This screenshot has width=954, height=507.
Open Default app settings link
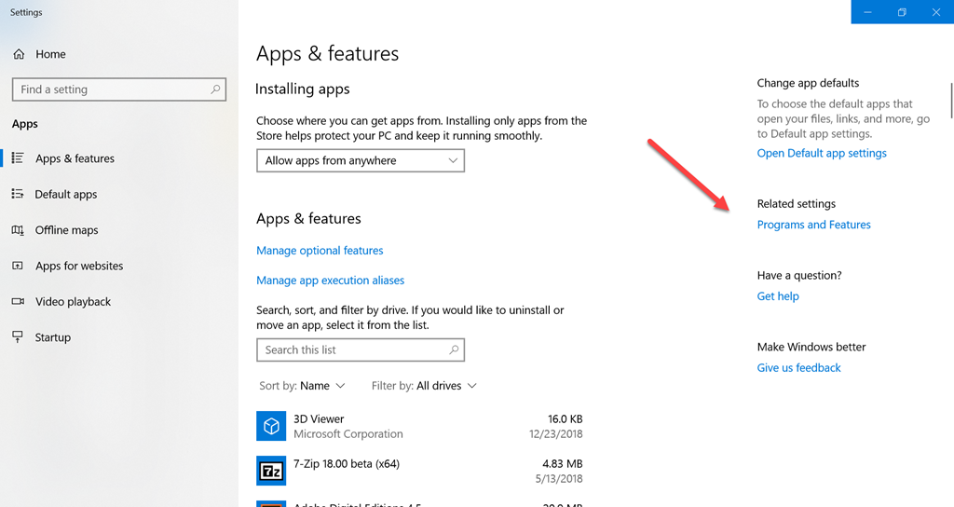click(x=822, y=154)
